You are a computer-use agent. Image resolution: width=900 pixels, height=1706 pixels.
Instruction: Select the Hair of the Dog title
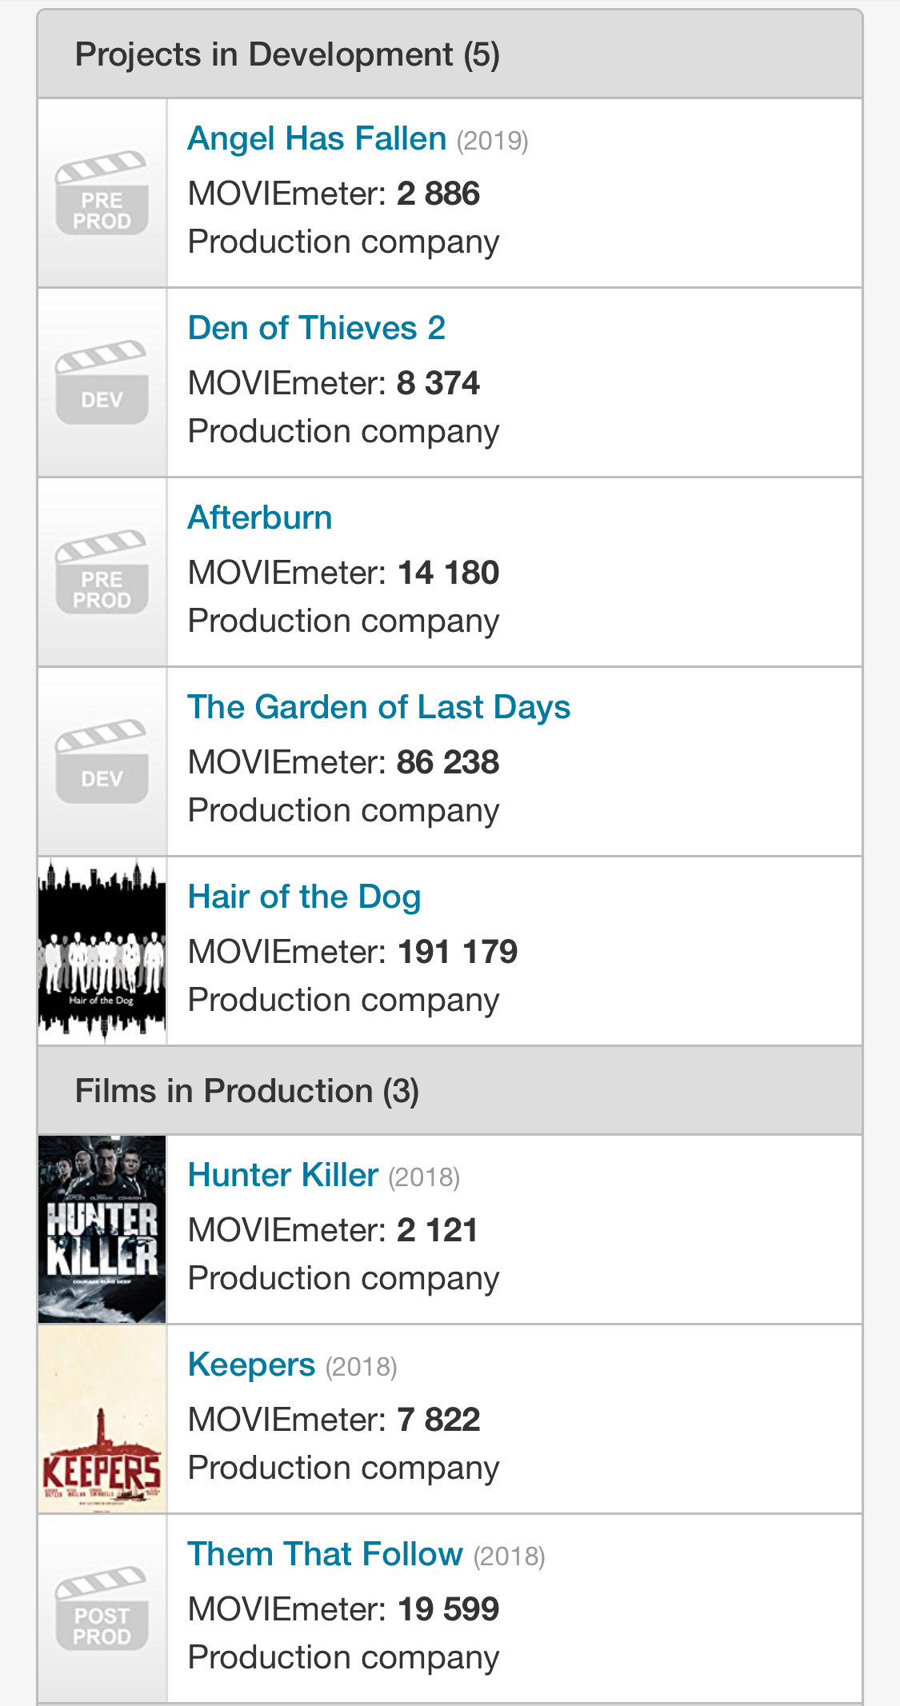[x=304, y=897]
